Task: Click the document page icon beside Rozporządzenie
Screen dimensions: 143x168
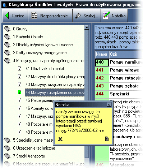Action: tap(34, 16)
